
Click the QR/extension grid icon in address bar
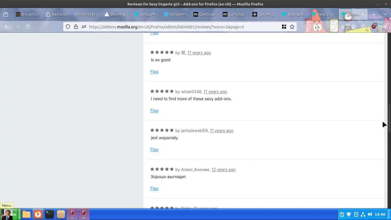284,27
